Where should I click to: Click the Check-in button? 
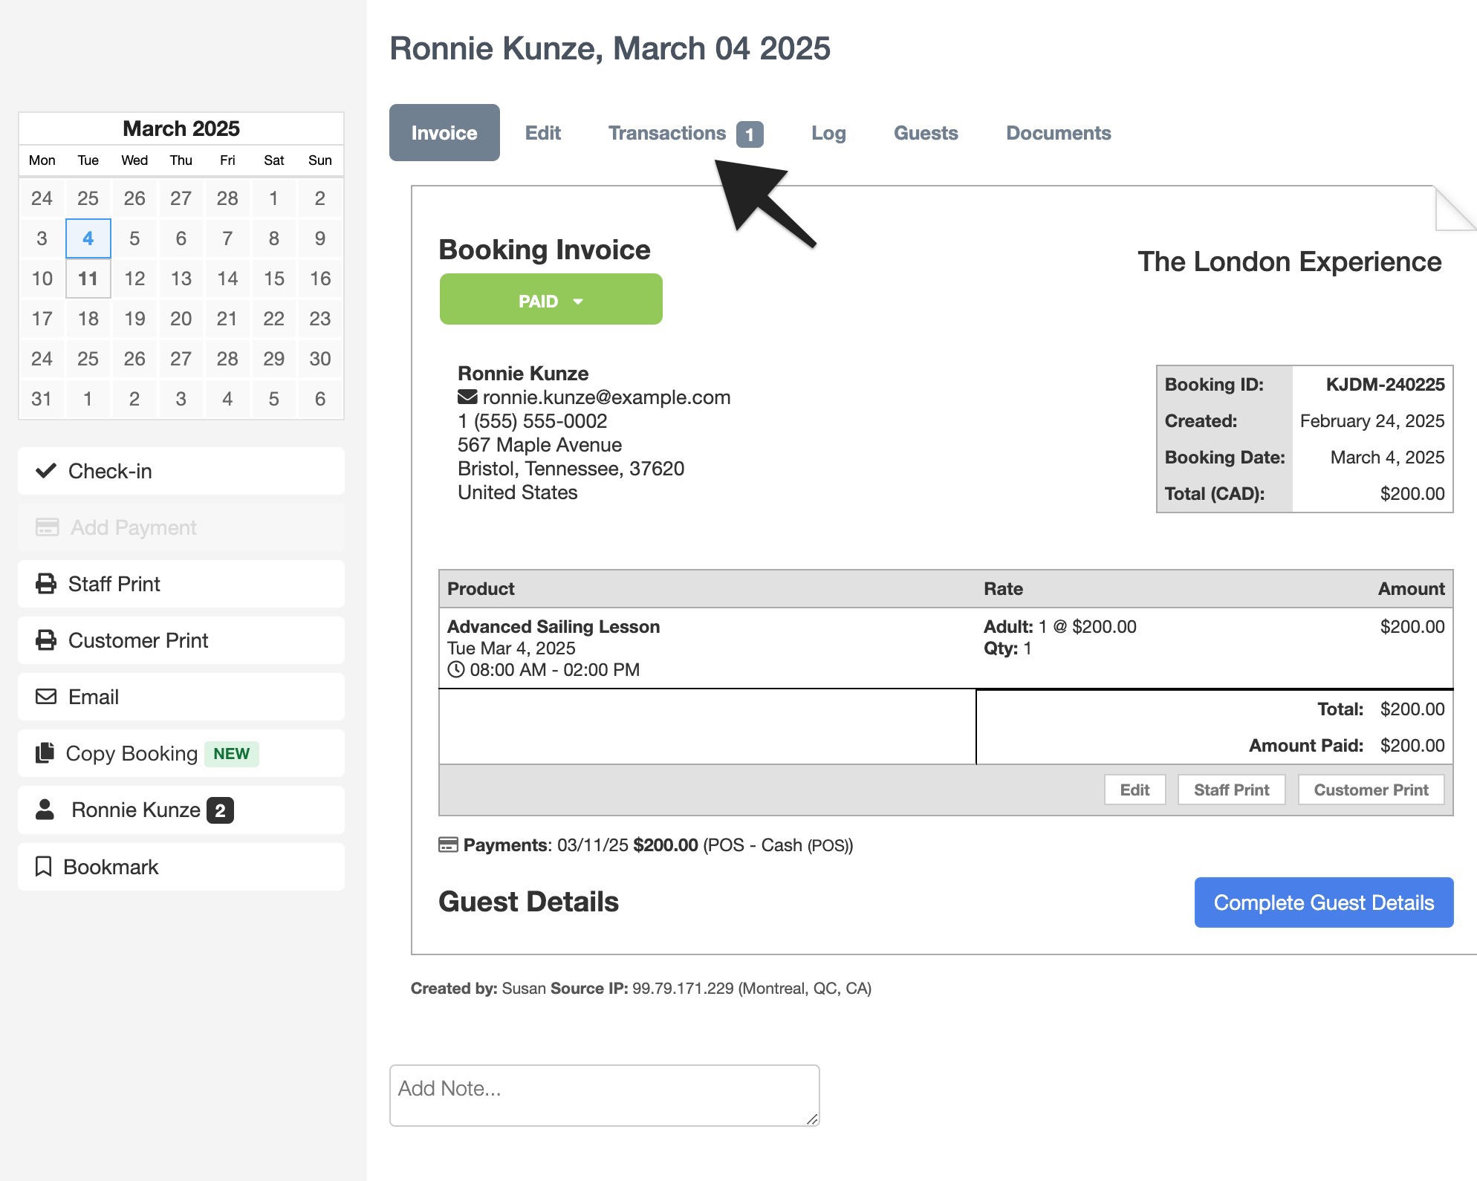181,471
